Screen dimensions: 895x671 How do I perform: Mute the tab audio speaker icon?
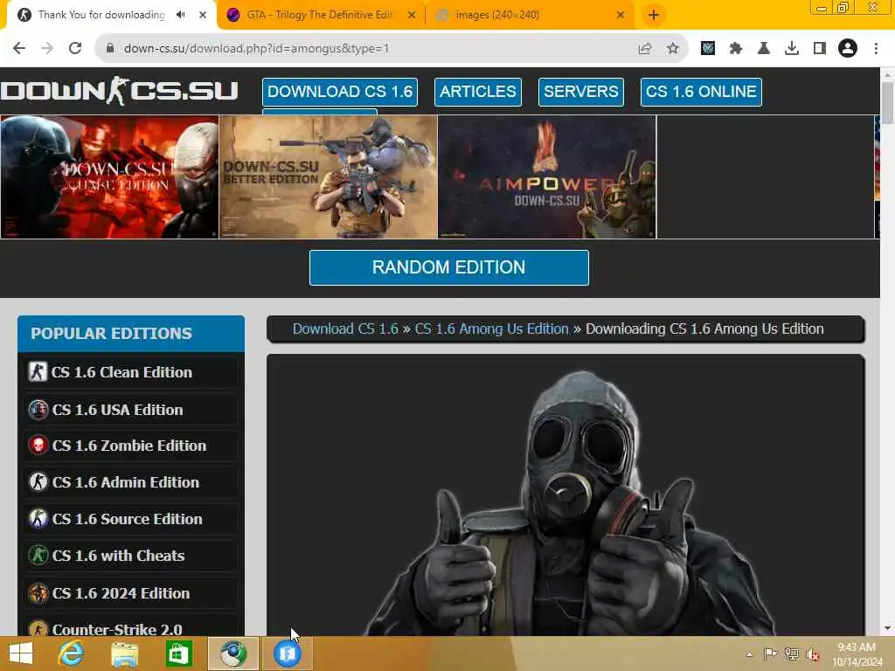(x=181, y=15)
